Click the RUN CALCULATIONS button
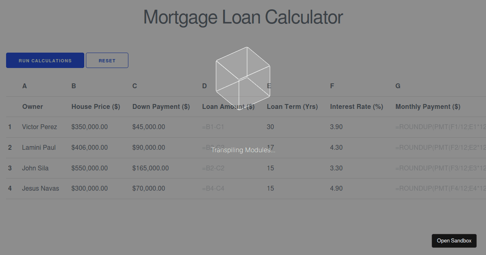This screenshot has height=255, width=486. tap(45, 60)
